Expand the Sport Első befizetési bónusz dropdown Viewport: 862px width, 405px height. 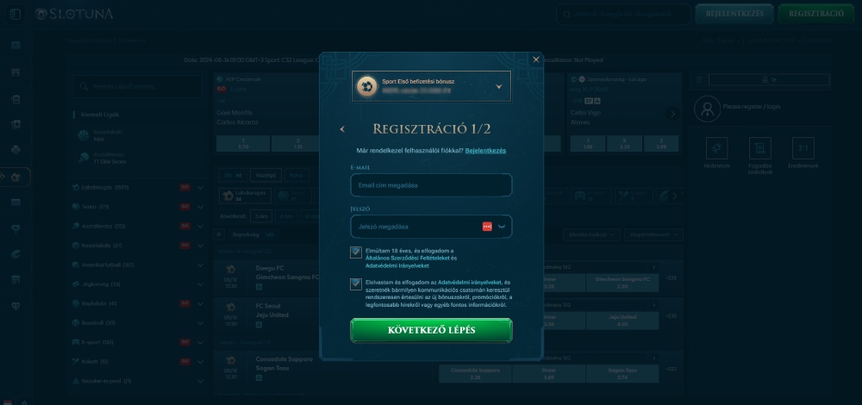[499, 86]
